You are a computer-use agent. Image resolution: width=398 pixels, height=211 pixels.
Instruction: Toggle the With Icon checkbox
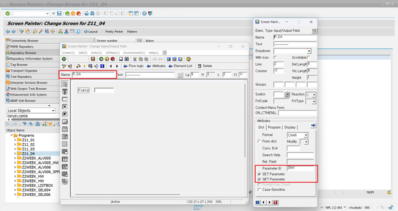(x=275, y=58)
